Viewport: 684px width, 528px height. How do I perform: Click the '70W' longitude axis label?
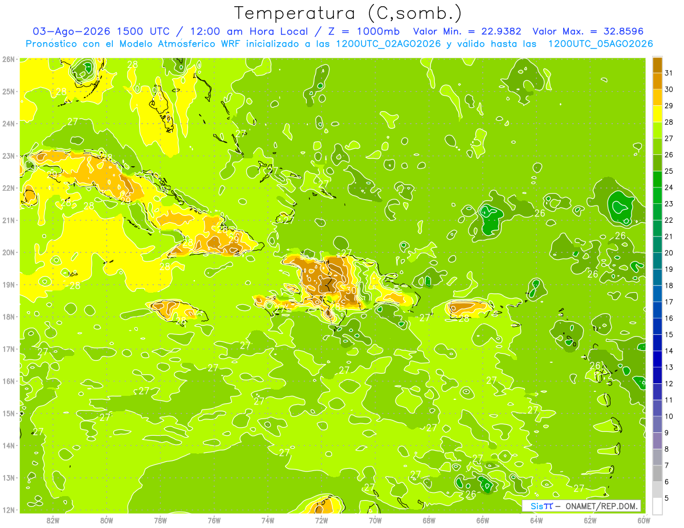[375, 520]
